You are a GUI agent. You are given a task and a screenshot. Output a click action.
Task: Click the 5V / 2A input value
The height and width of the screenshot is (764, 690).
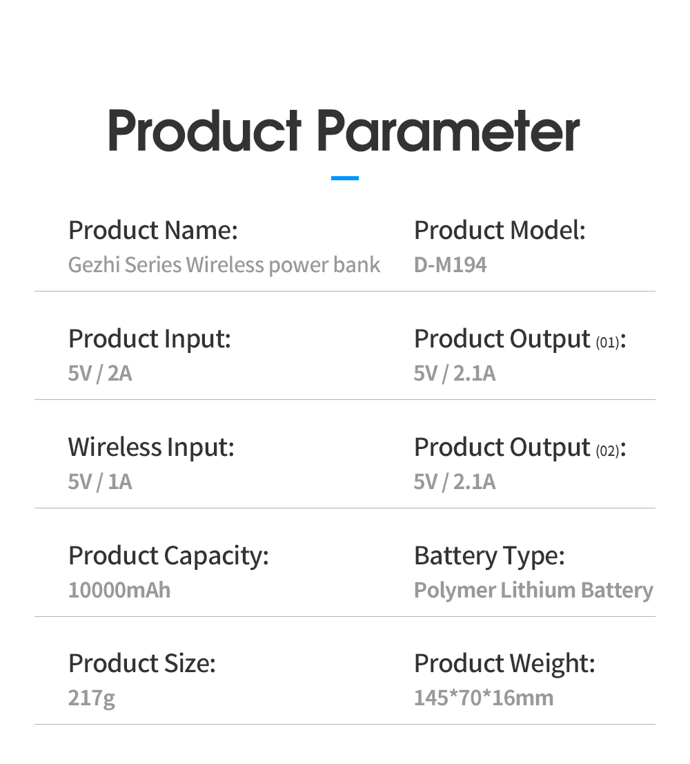pyautogui.click(x=100, y=374)
